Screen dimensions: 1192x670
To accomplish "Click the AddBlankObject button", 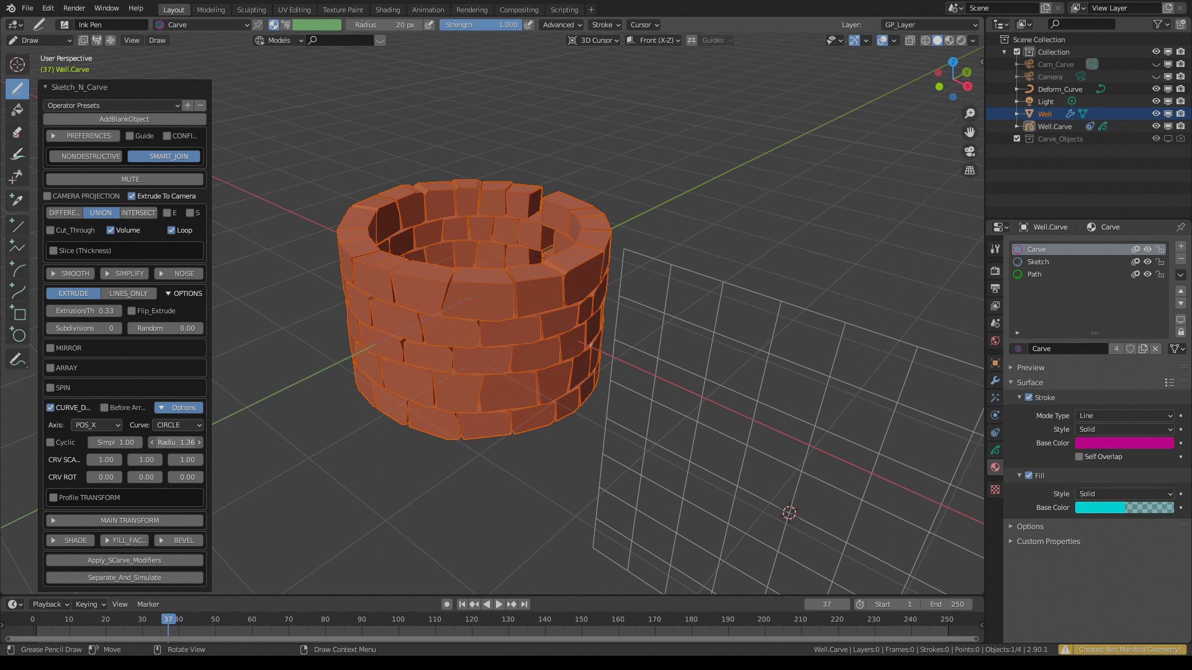I will [x=124, y=119].
